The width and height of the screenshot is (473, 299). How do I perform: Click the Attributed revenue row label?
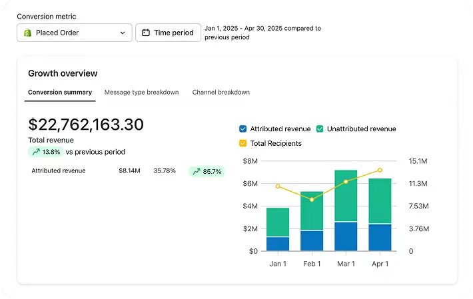pos(59,170)
